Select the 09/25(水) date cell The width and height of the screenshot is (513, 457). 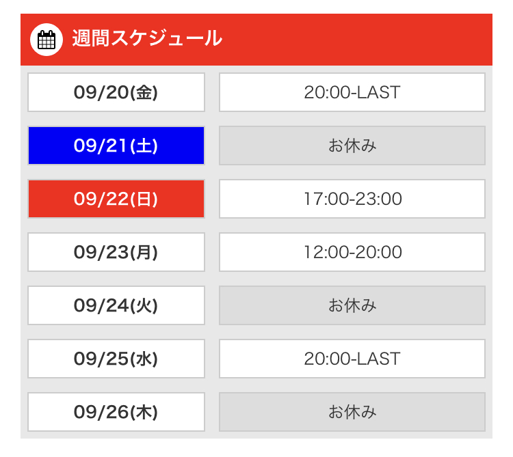click(x=116, y=359)
